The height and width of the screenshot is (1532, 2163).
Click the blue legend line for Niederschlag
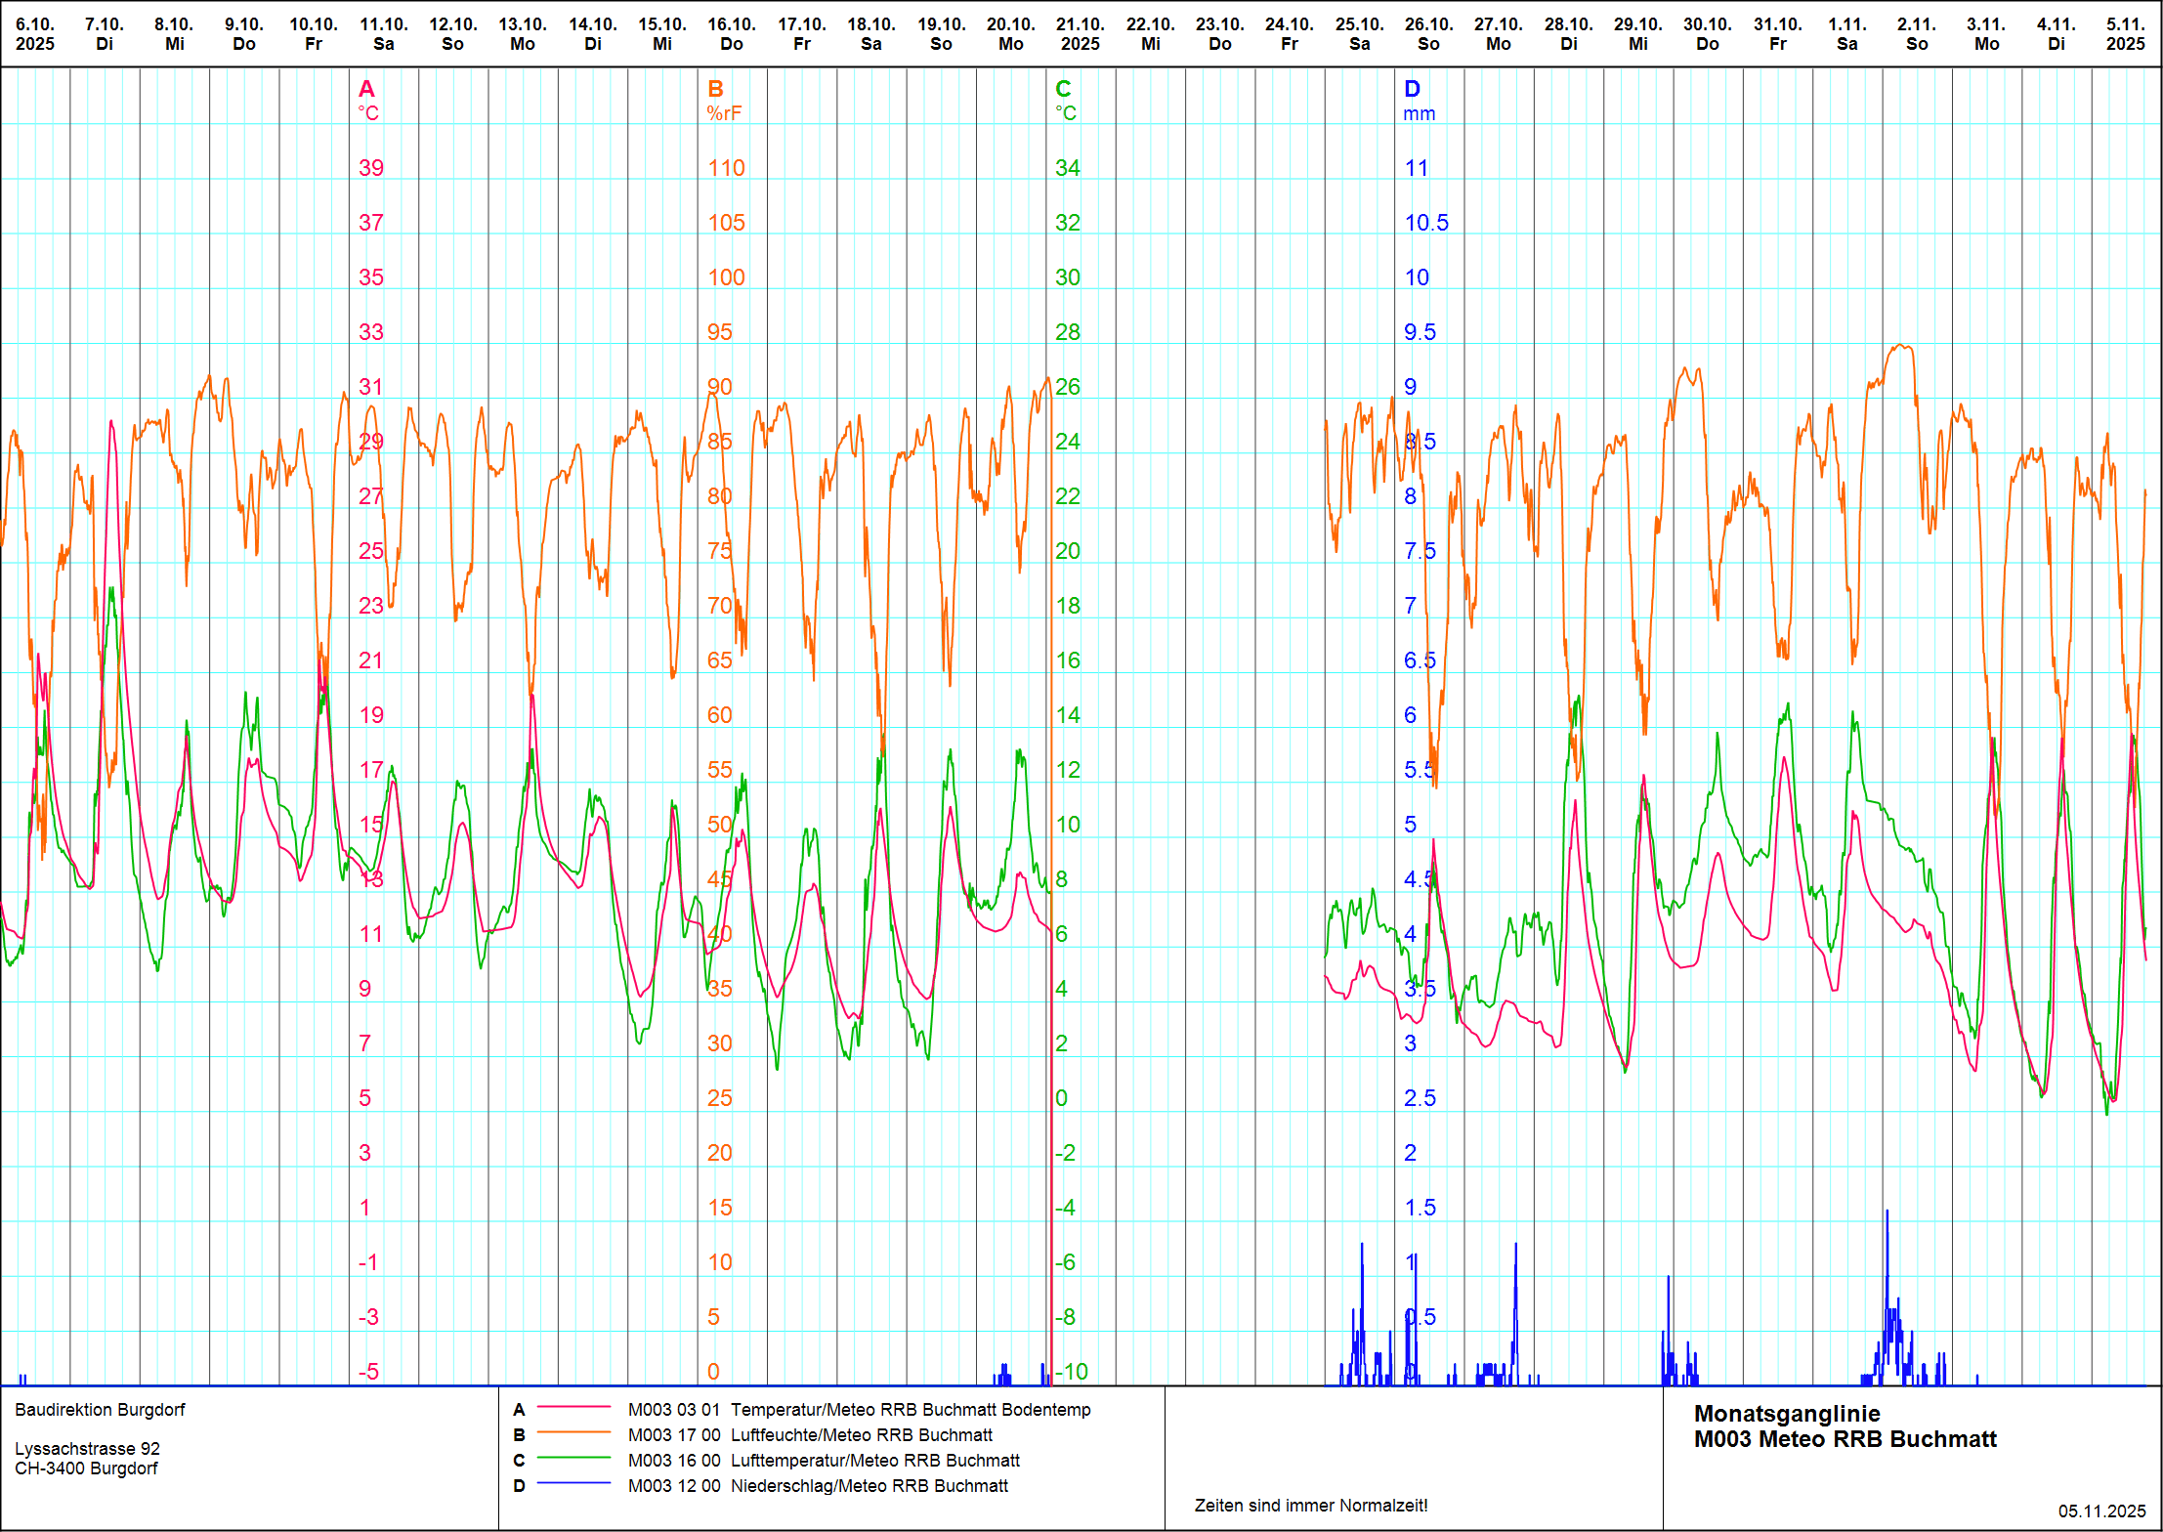573,1484
